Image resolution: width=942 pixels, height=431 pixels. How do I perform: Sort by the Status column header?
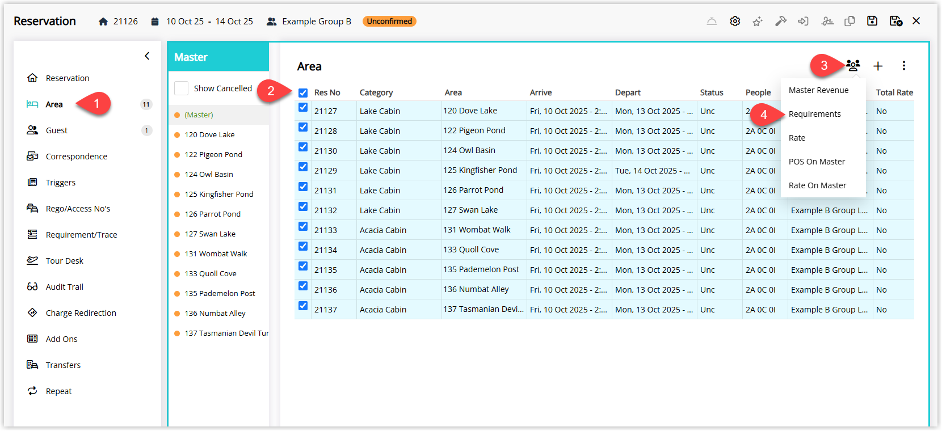(712, 92)
